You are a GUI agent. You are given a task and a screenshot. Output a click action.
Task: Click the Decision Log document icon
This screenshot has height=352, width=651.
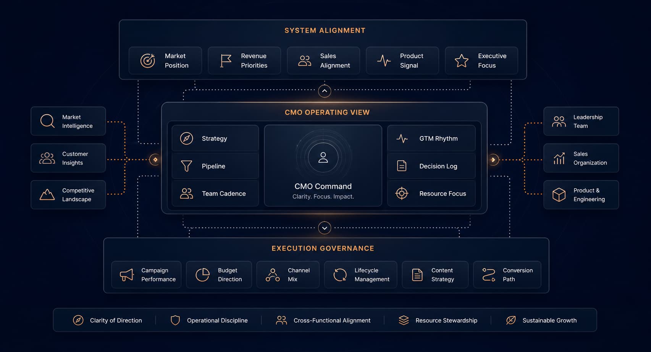point(402,166)
